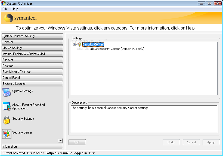Collapse System & Security category

tap(32, 84)
